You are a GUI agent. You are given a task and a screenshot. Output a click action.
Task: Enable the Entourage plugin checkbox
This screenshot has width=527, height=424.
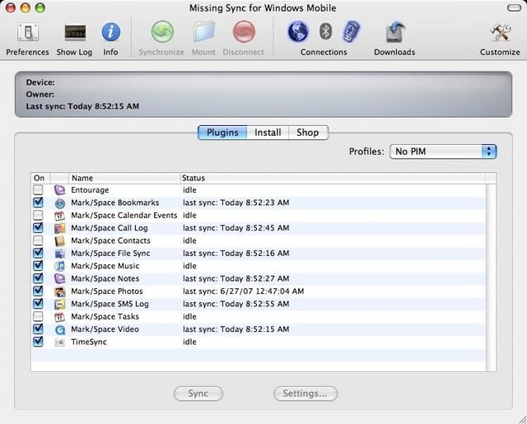[x=38, y=190]
